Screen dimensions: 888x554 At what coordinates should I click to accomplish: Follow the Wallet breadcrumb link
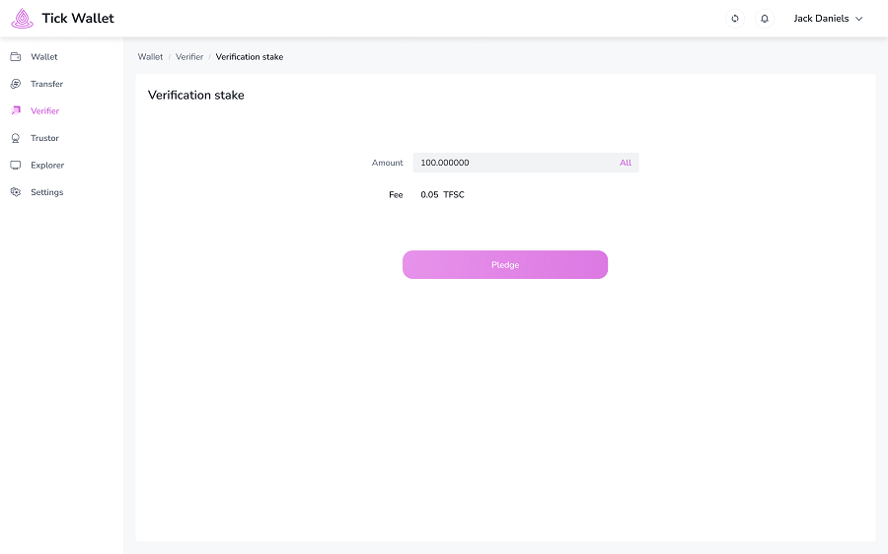pos(150,56)
